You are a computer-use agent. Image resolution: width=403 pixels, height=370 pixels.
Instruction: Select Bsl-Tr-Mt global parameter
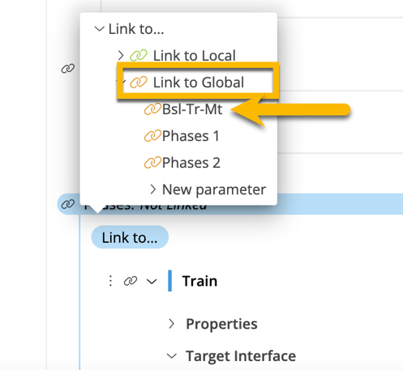click(x=192, y=109)
